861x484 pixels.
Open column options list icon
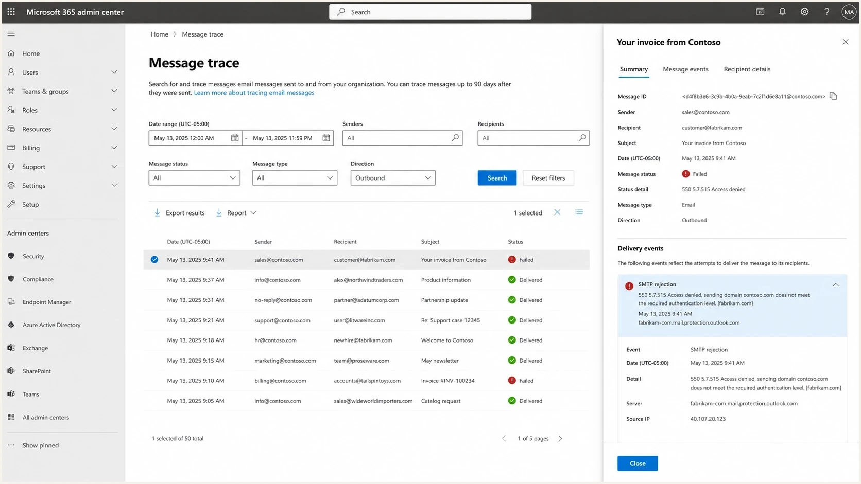pos(579,212)
